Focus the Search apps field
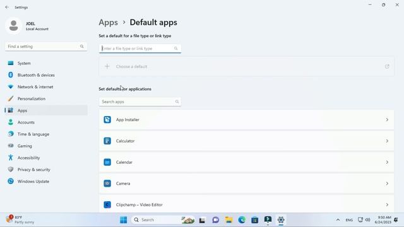The image size is (404, 227). click(140, 102)
